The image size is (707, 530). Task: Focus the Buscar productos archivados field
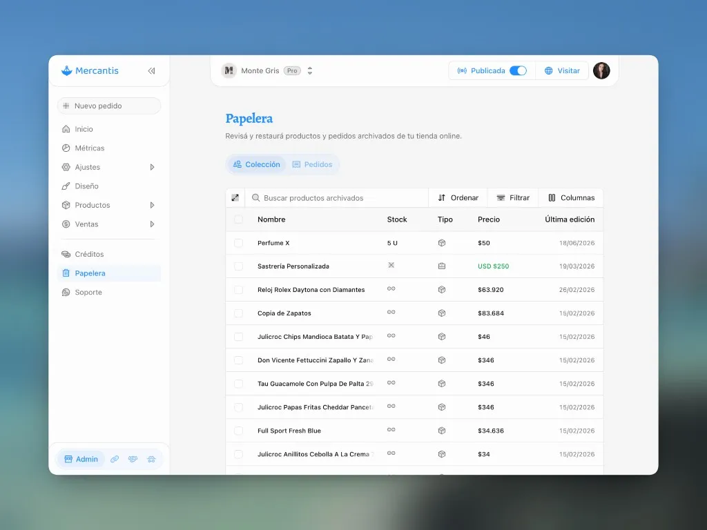[336, 198]
